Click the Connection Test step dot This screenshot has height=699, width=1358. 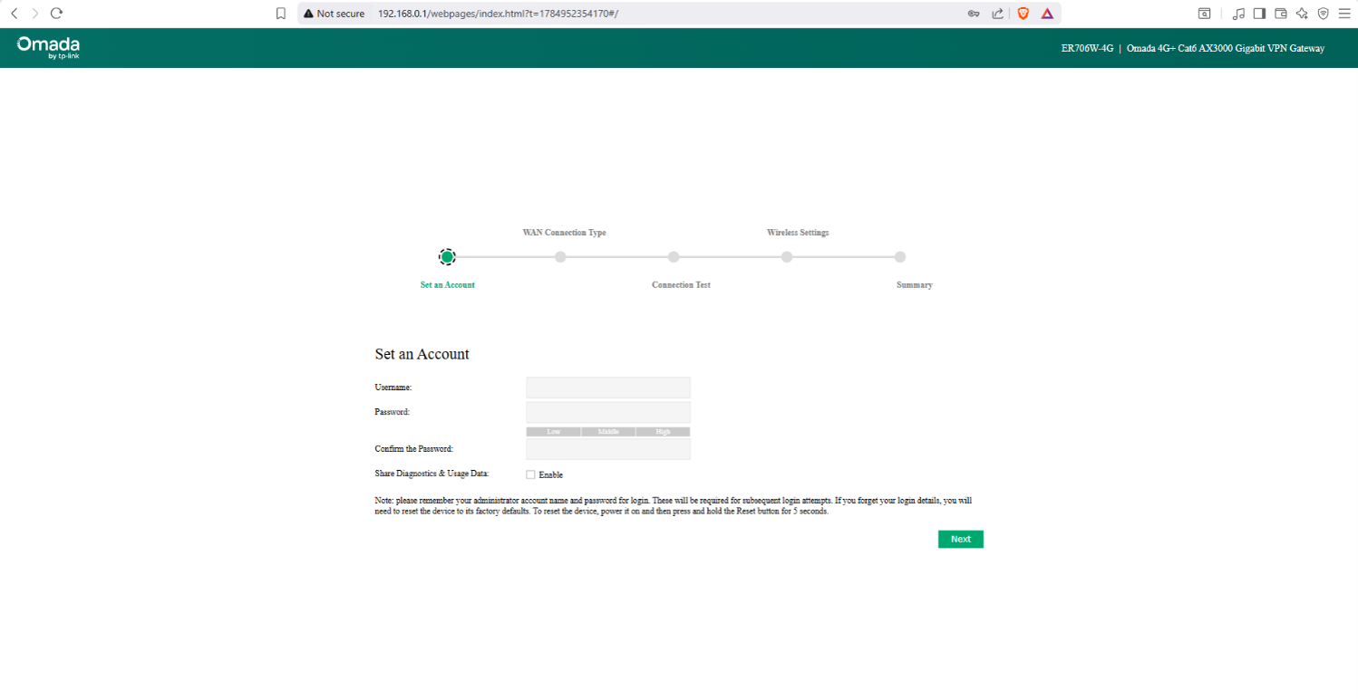[x=674, y=257]
